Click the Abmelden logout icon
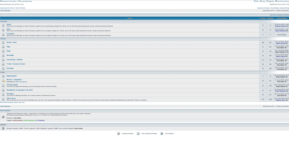Viewport: 289px width, 150px height. pyautogui.click(x=1, y=1)
